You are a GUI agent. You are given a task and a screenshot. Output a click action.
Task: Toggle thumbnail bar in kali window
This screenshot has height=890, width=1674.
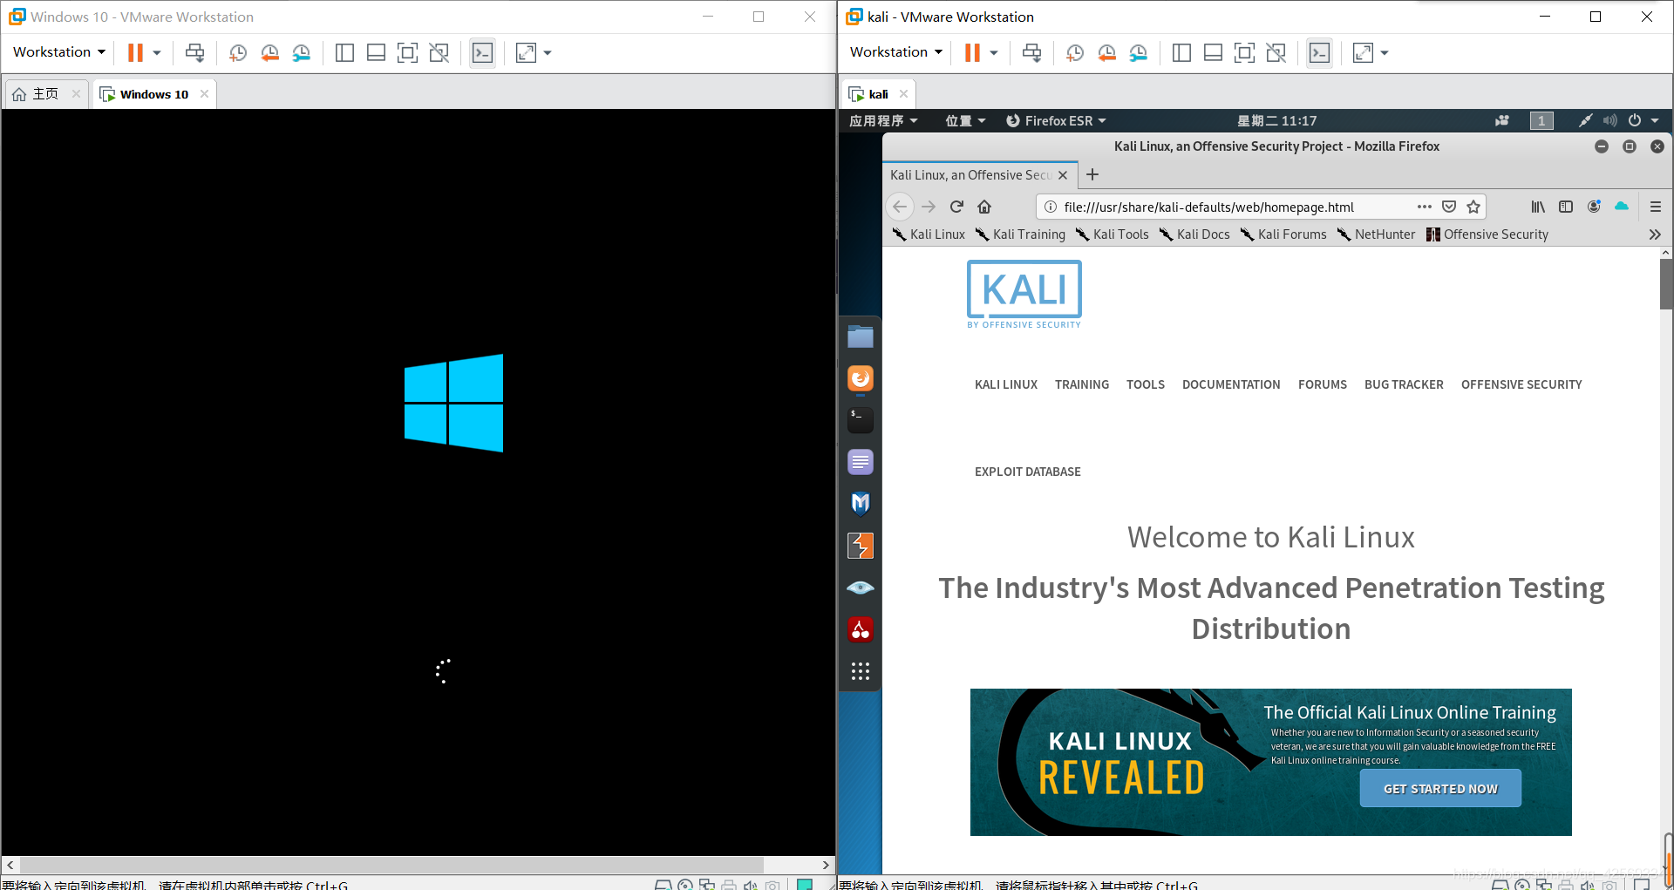click(1213, 52)
